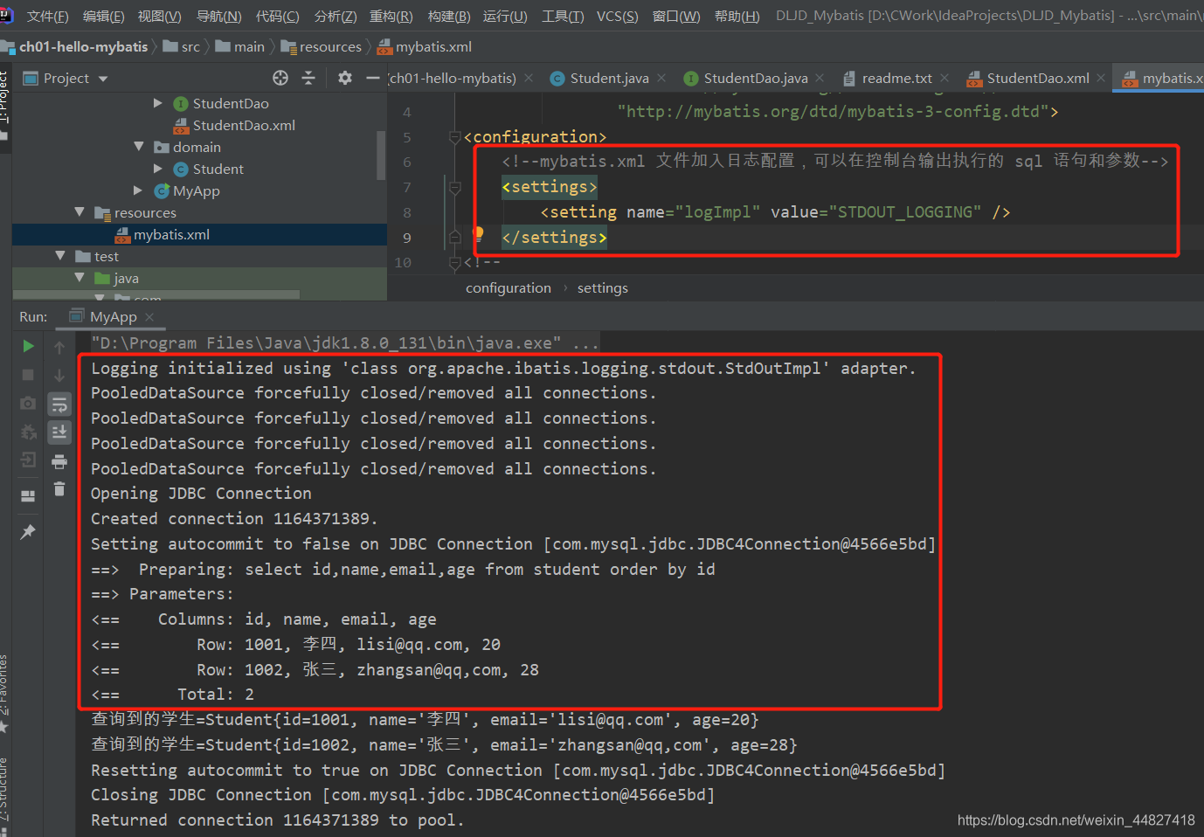The width and height of the screenshot is (1204, 837).
Task: Open the 运行(U) menu
Action: pyautogui.click(x=505, y=17)
